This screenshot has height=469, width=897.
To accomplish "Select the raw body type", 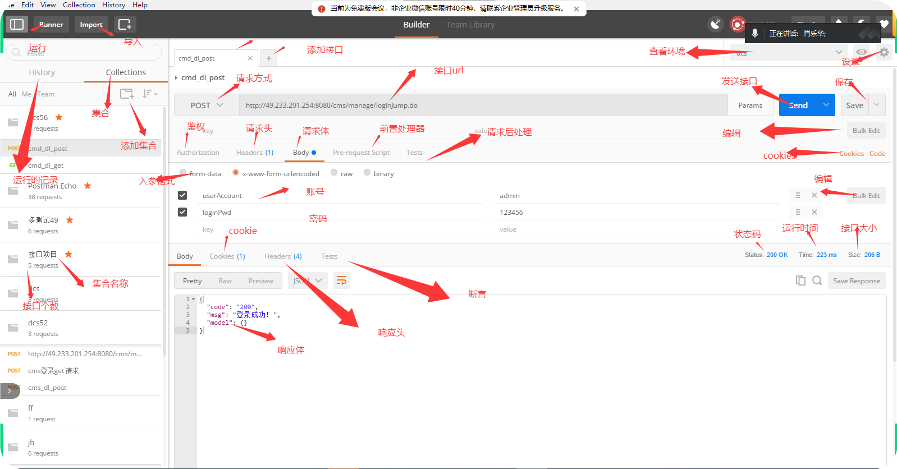I will [334, 173].
